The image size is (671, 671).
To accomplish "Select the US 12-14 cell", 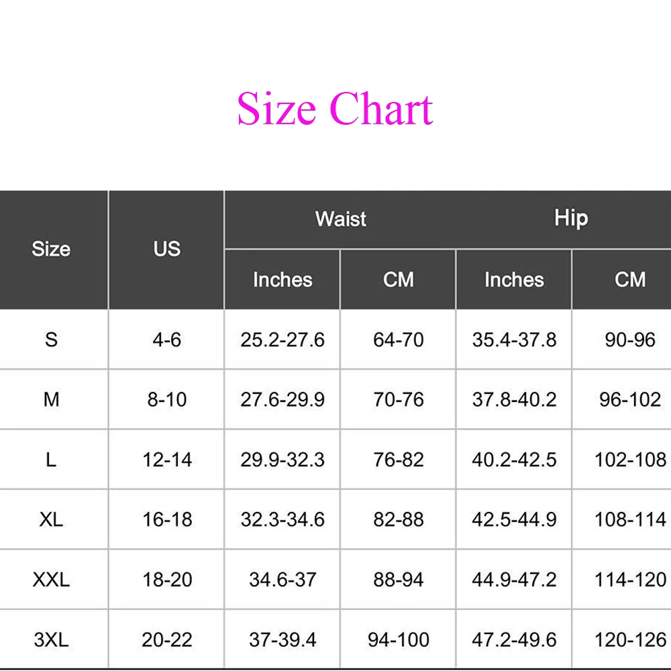I will click(166, 460).
